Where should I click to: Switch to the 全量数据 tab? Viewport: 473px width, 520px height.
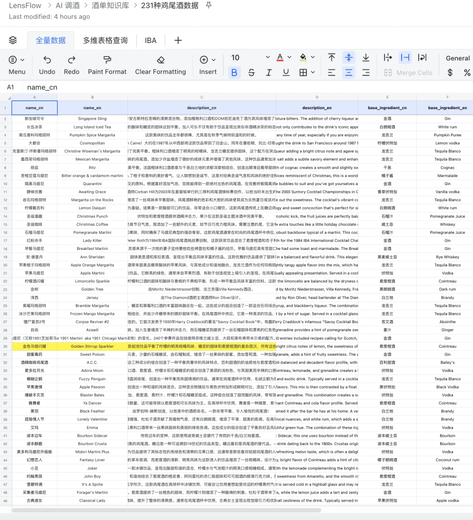51,40
